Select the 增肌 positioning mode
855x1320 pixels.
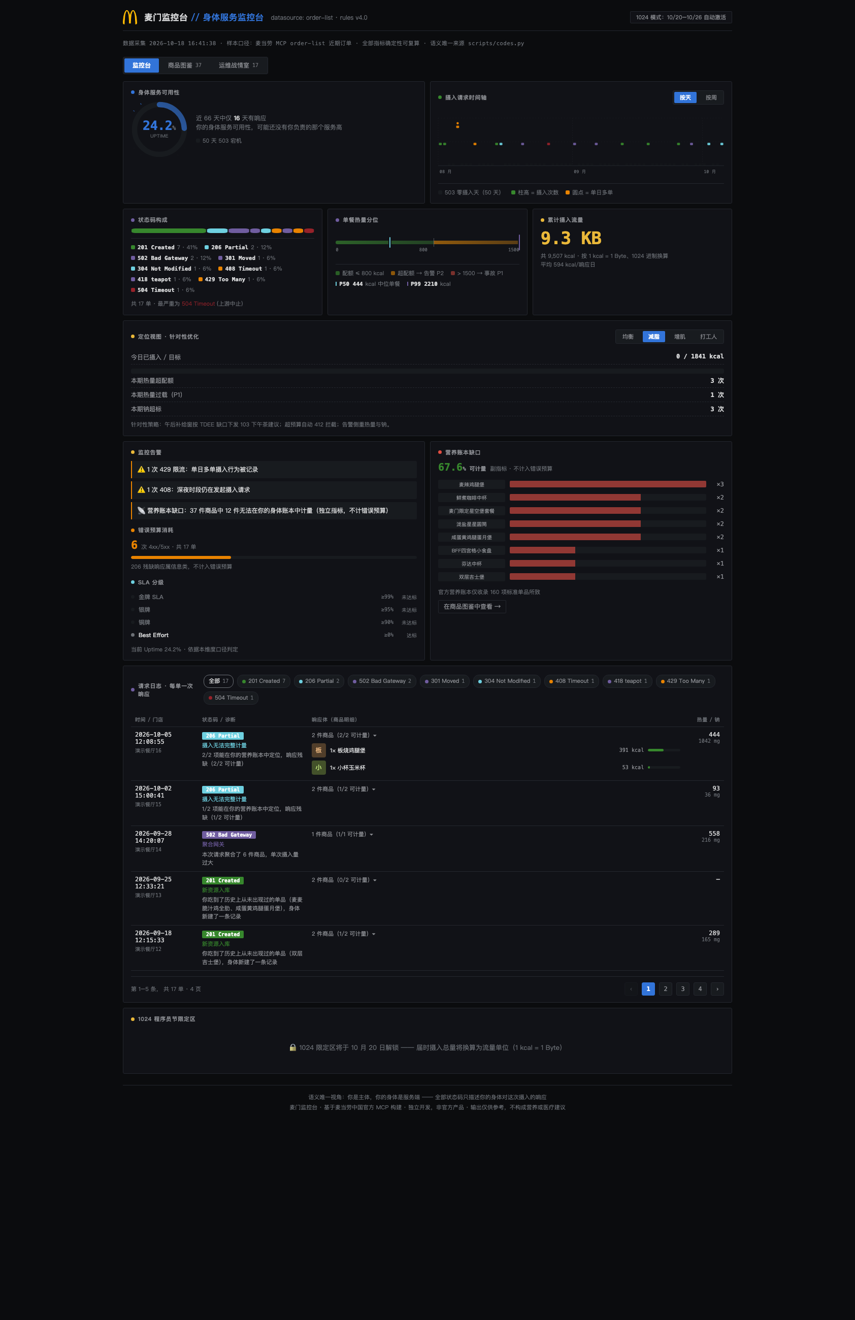click(x=679, y=337)
